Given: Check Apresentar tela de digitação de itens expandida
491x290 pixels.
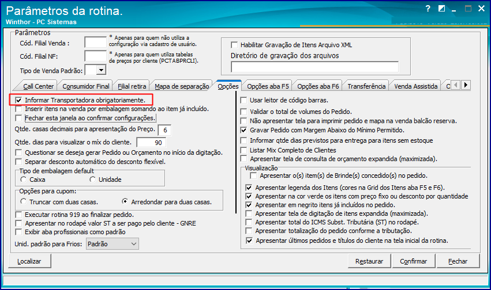Looking at the screenshot, I should (x=249, y=214).
